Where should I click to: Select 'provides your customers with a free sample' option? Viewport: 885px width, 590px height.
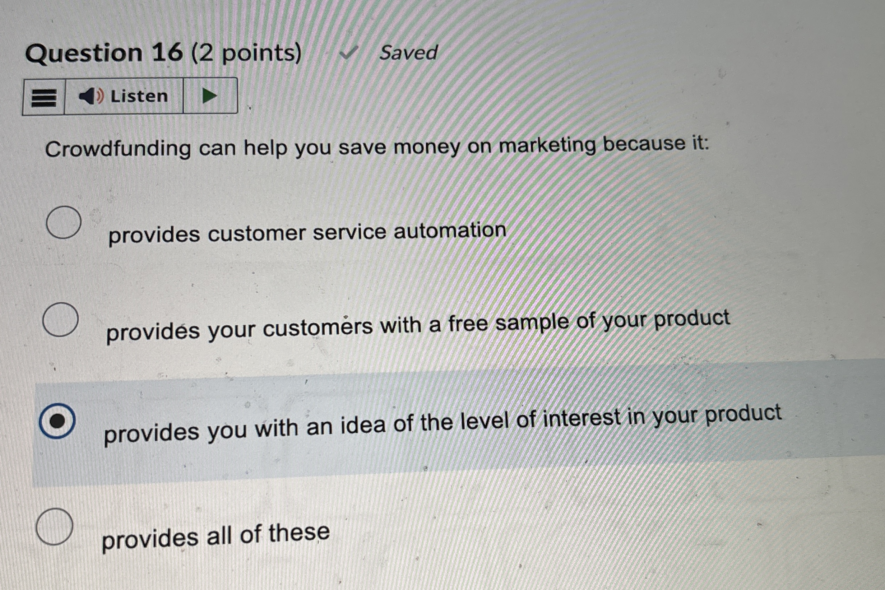61,320
